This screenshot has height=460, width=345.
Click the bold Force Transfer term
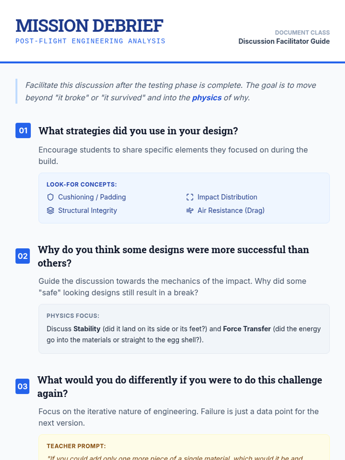(x=247, y=329)
